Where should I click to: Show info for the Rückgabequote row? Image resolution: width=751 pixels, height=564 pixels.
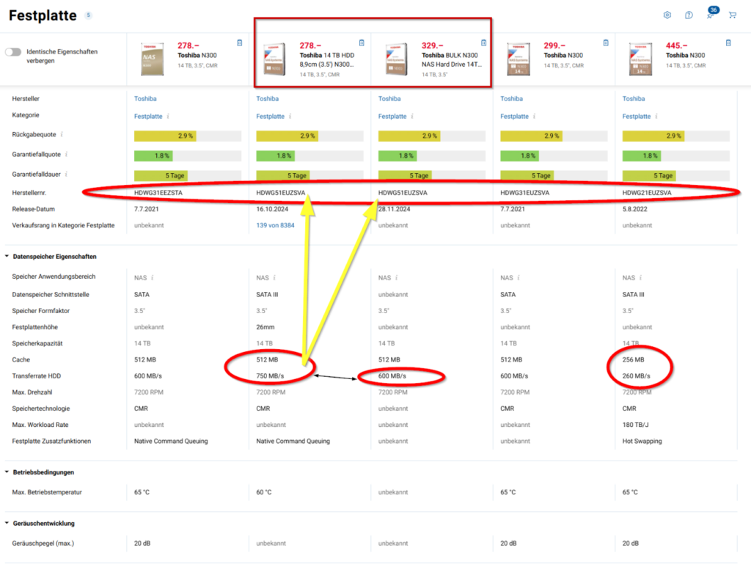point(62,134)
